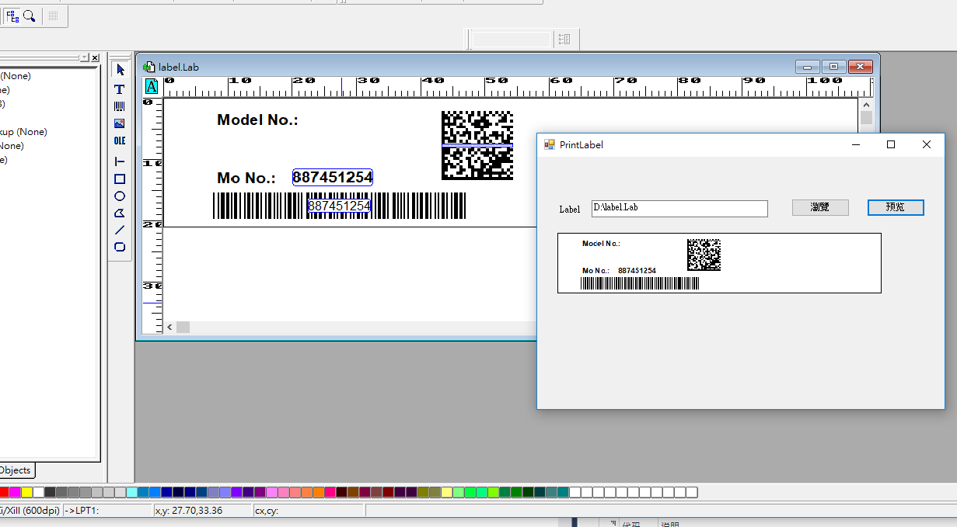Click the label path input field
This screenshot has width=957, height=527.
click(679, 208)
